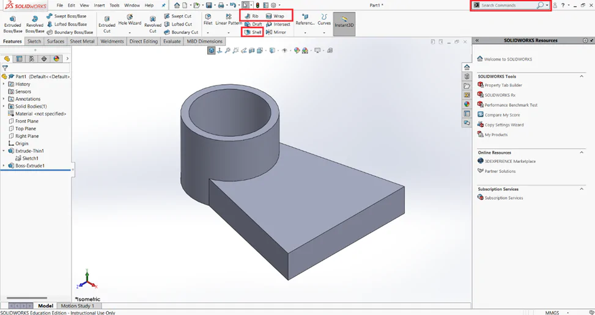
Task: Open the PropertyManager tab in the left panel
Action: (x=20, y=59)
